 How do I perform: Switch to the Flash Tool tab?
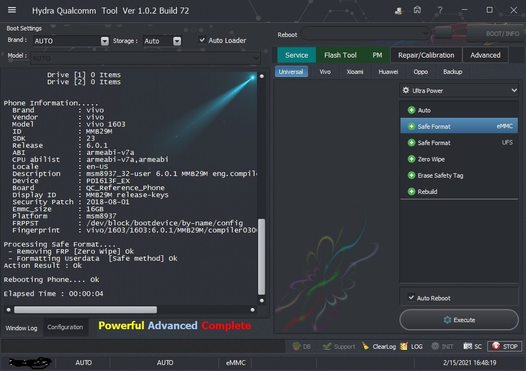tap(340, 55)
